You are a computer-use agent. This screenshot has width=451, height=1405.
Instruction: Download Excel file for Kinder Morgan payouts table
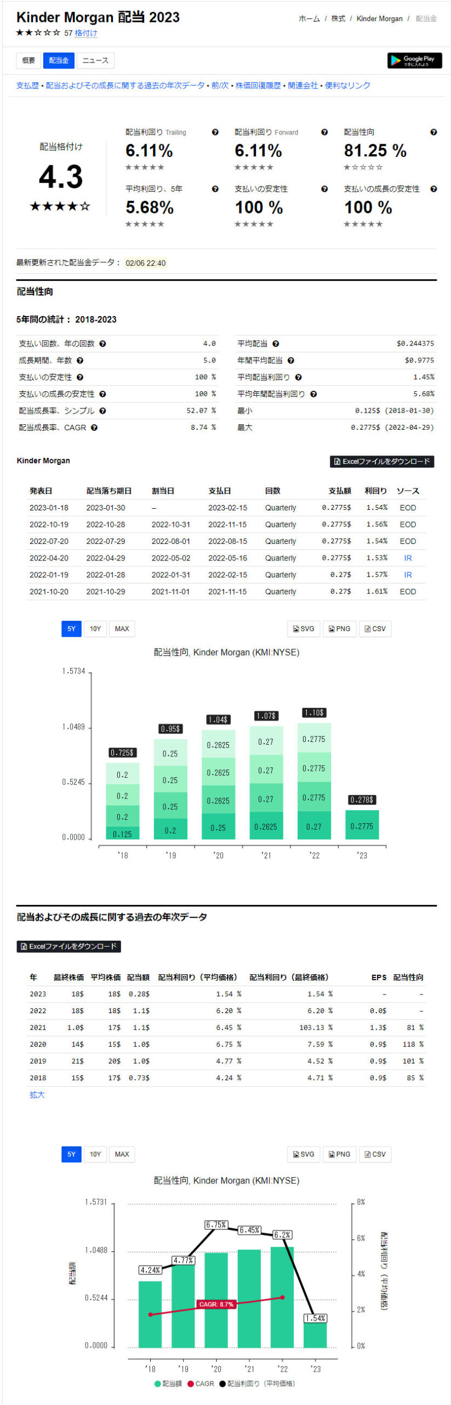(x=381, y=462)
